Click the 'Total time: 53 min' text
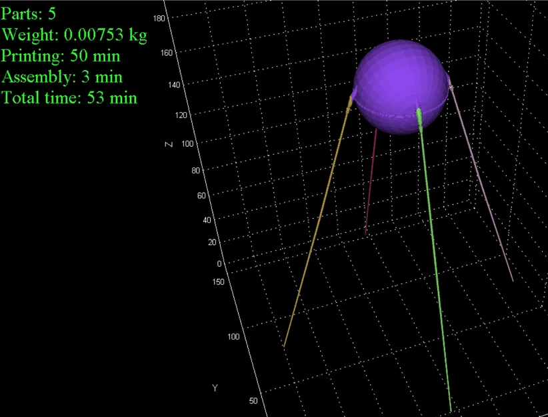548x417 pixels. click(69, 97)
